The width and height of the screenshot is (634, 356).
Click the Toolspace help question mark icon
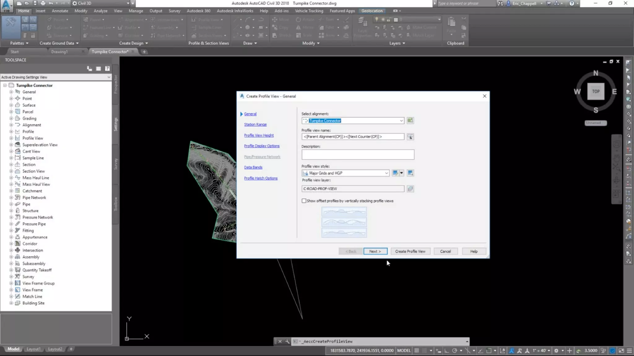coord(107,68)
